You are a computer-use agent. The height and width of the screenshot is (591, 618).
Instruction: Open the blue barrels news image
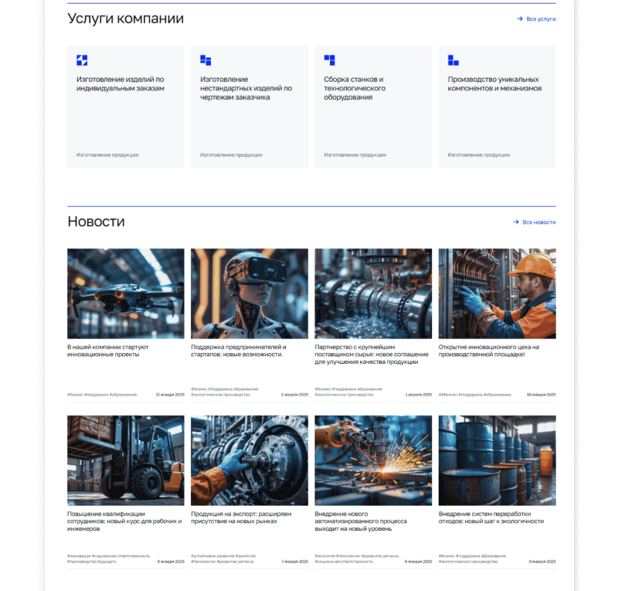point(497,460)
